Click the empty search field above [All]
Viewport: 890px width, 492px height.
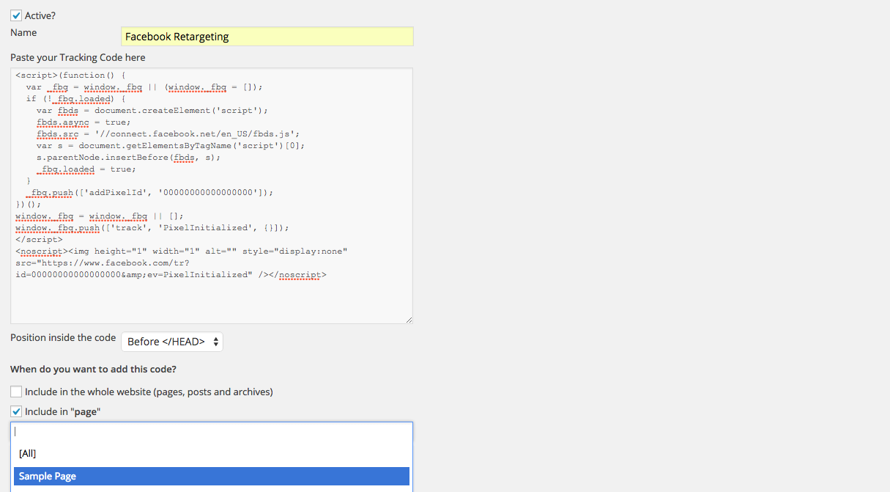211,432
